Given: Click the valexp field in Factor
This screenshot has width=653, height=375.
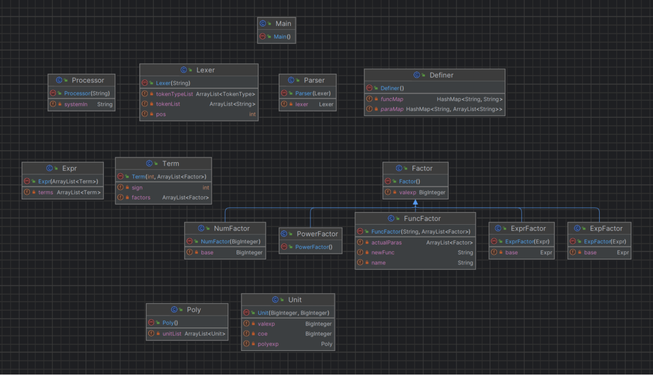Looking at the screenshot, I should [416, 193].
